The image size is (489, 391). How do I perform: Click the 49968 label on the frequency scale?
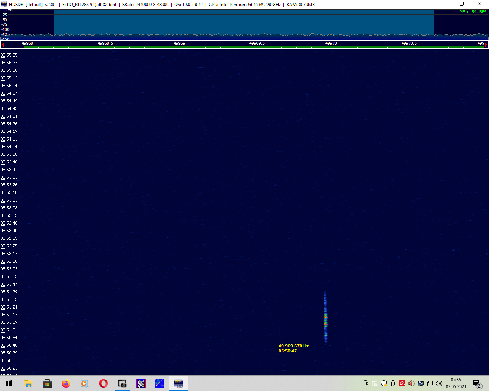click(27, 43)
